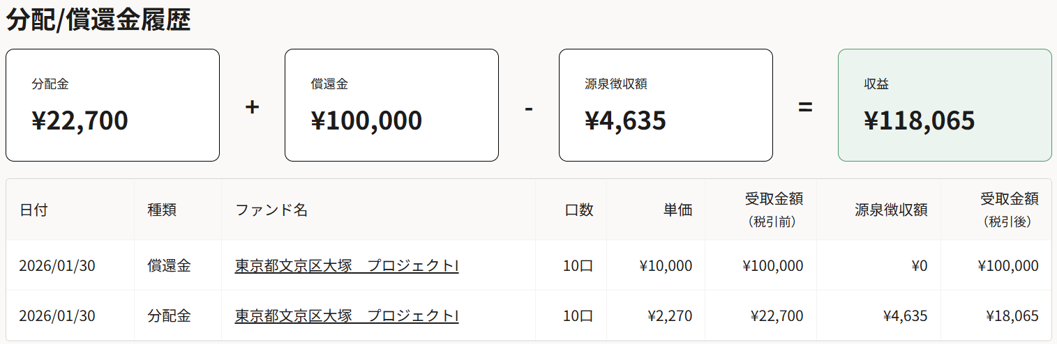Click the 口数 column header
Viewport: 1057px width, 344px height.
tap(579, 210)
